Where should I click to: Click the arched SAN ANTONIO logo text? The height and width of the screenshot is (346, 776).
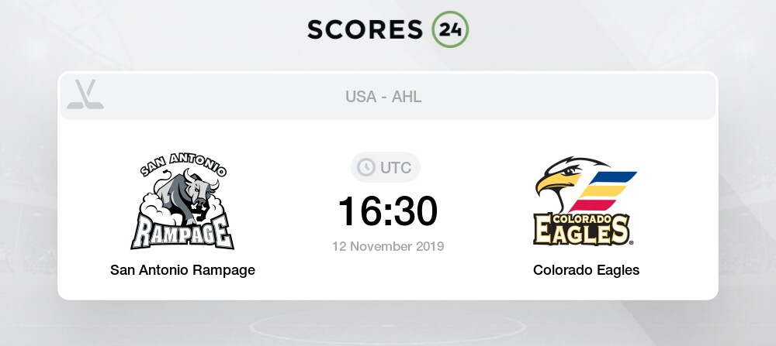184,164
